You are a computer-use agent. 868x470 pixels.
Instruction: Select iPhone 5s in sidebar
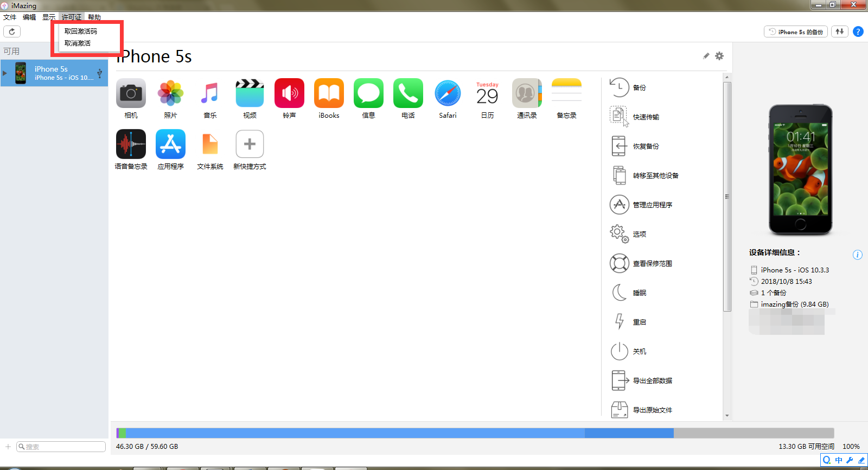coord(54,73)
